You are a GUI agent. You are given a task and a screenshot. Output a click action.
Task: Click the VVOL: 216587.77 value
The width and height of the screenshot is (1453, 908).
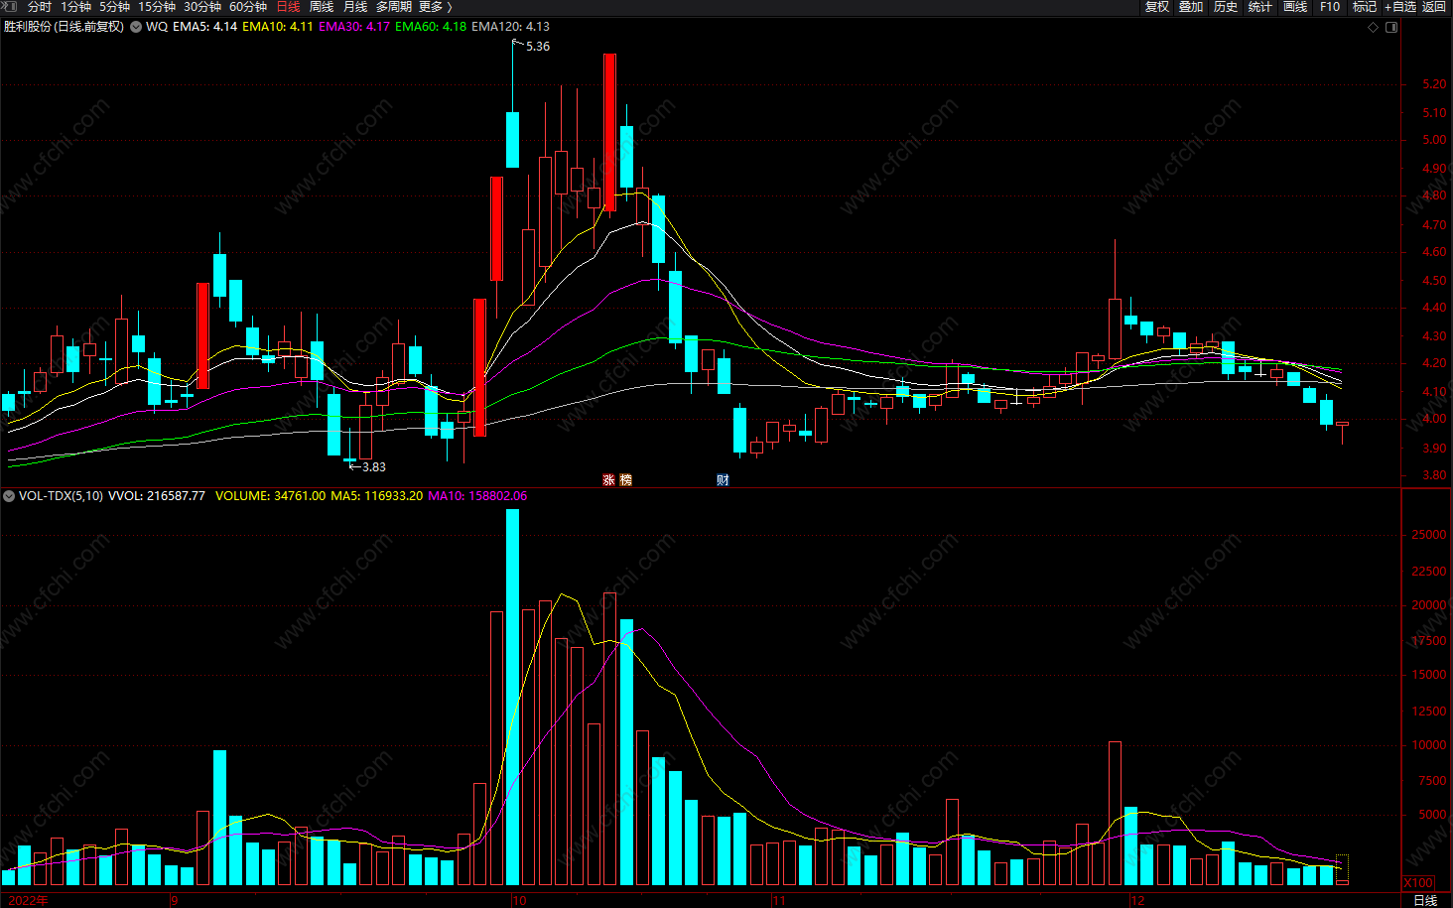(x=156, y=496)
